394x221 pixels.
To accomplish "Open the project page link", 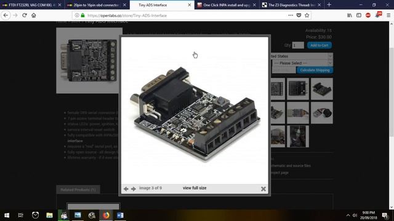I will tap(280, 173).
